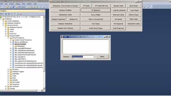The width and height of the screenshot is (171, 96).
Task: Click the 'SP Oluştur' button
Action: tap(86, 6)
